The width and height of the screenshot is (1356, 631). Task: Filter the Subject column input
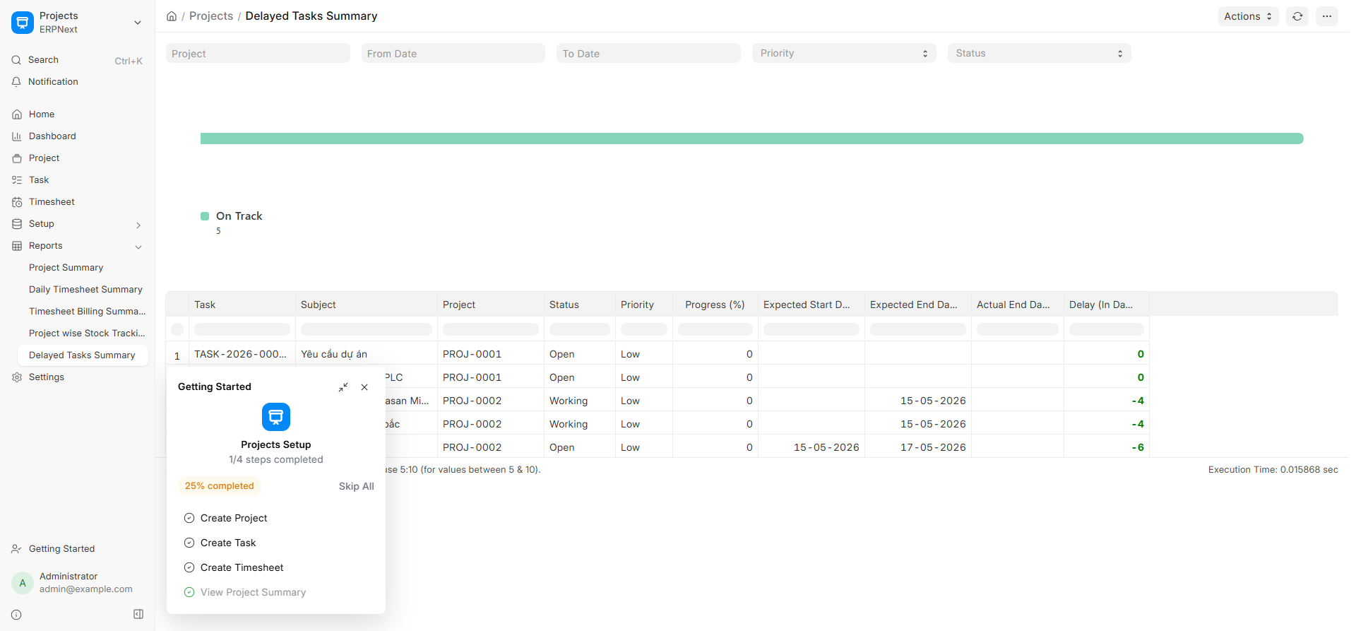[x=366, y=329]
